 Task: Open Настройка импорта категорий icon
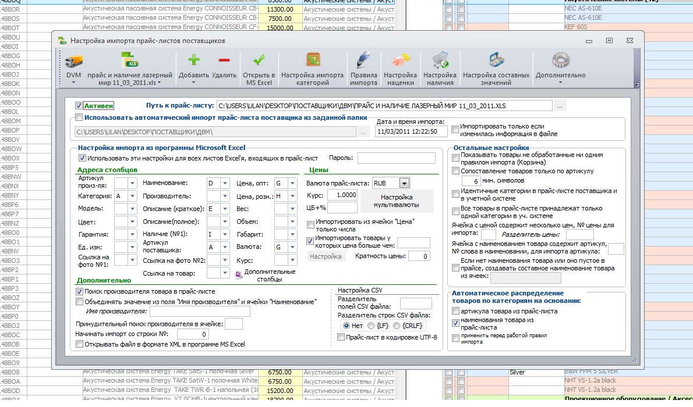313,60
